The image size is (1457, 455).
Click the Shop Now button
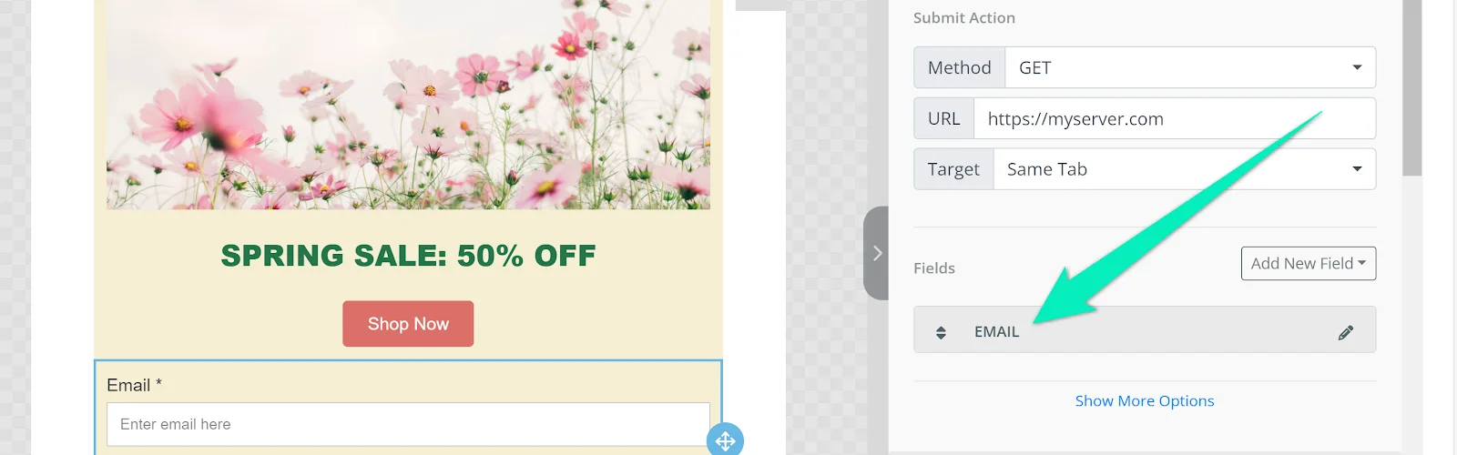coord(408,324)
